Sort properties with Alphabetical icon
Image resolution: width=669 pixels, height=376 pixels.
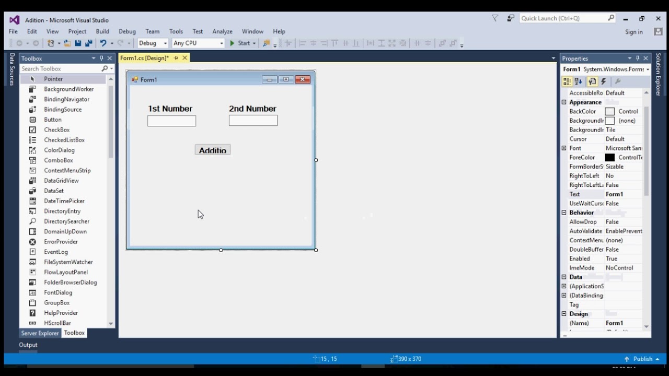click(x=579, y=81)
